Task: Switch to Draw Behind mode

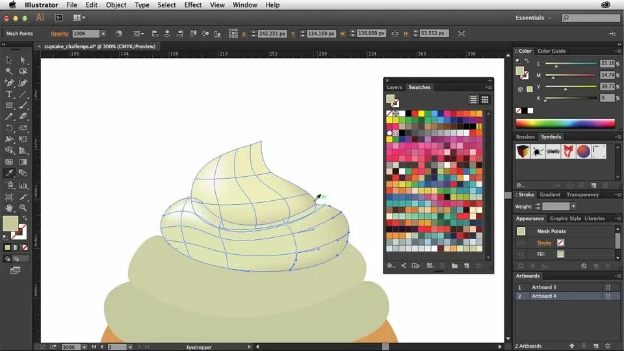Action: pyautogui.click(x=16, y=259)
